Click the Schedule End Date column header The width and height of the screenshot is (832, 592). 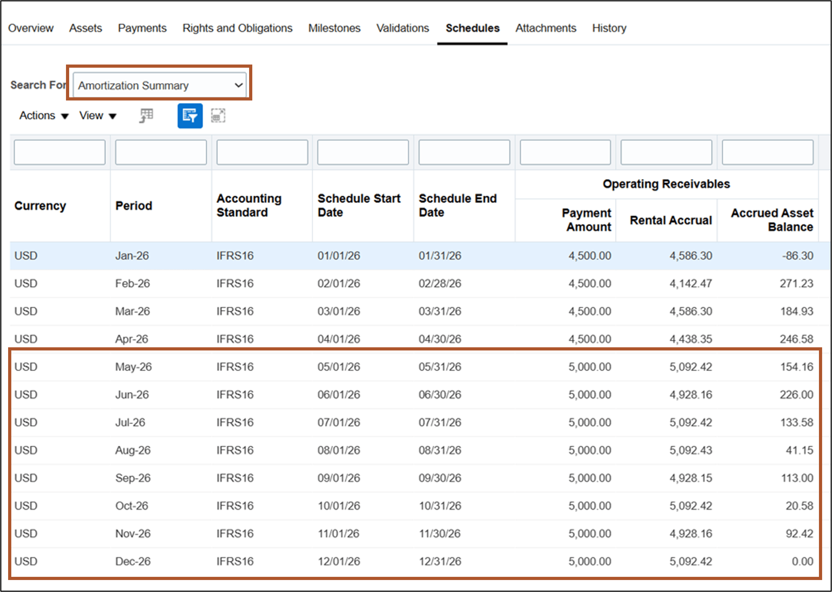tap(458, 206)
